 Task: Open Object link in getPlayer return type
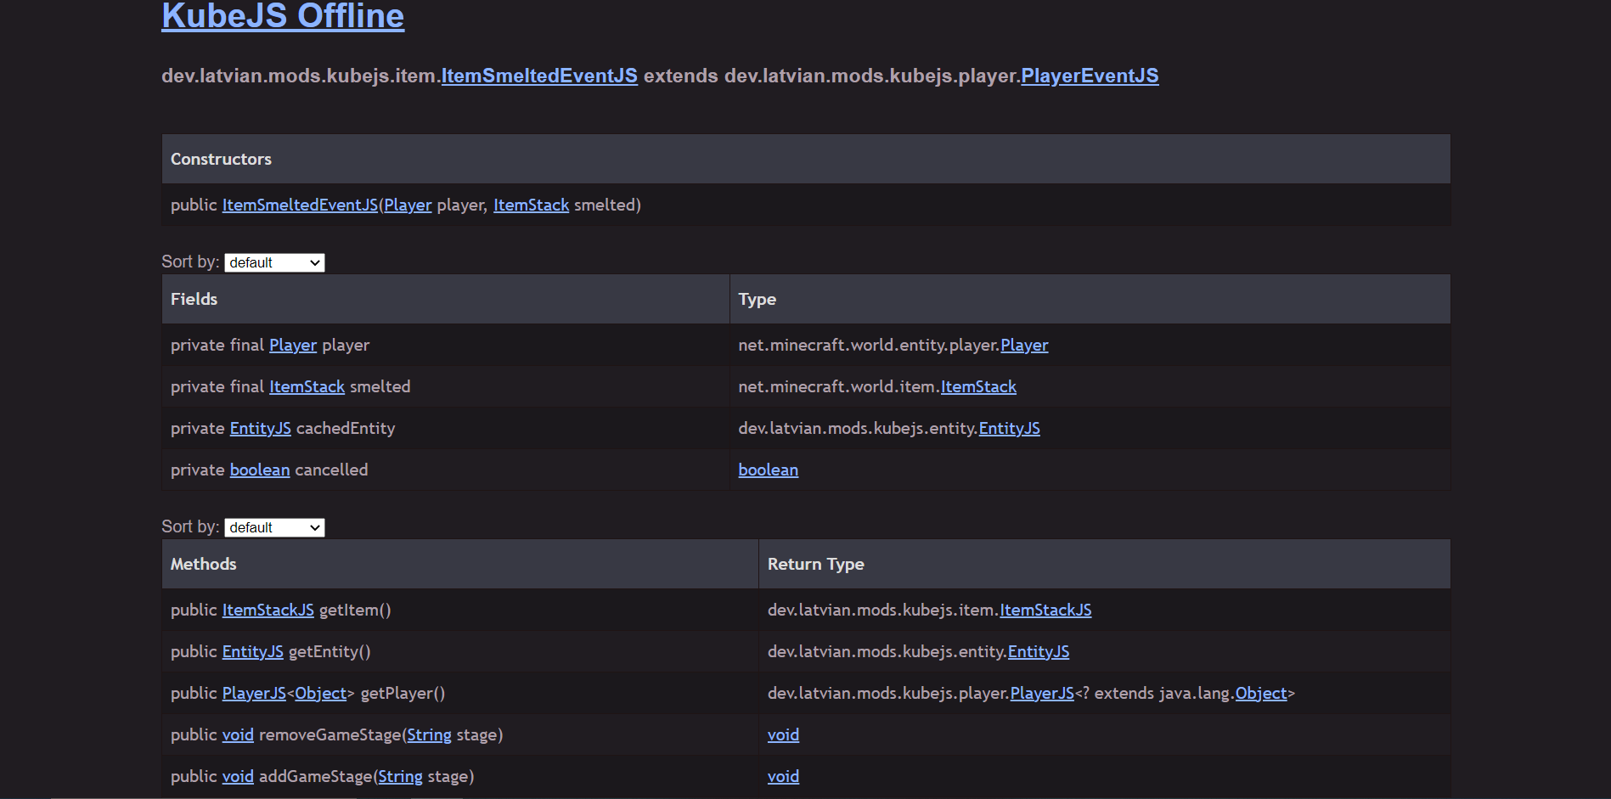click(x=1261, y=693)
